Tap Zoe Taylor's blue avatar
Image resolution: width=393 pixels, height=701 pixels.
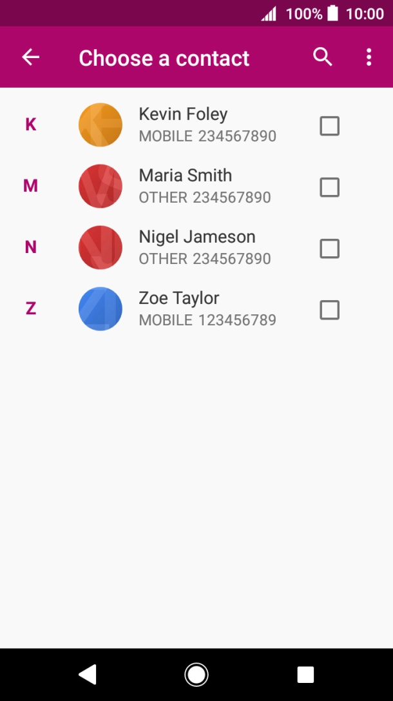[x=101, y=309]
